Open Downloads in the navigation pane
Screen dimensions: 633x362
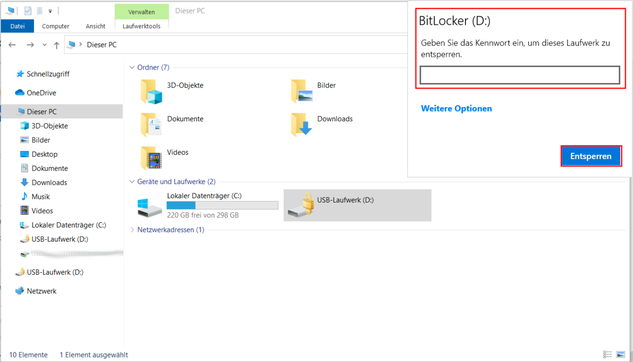(49, 182)
